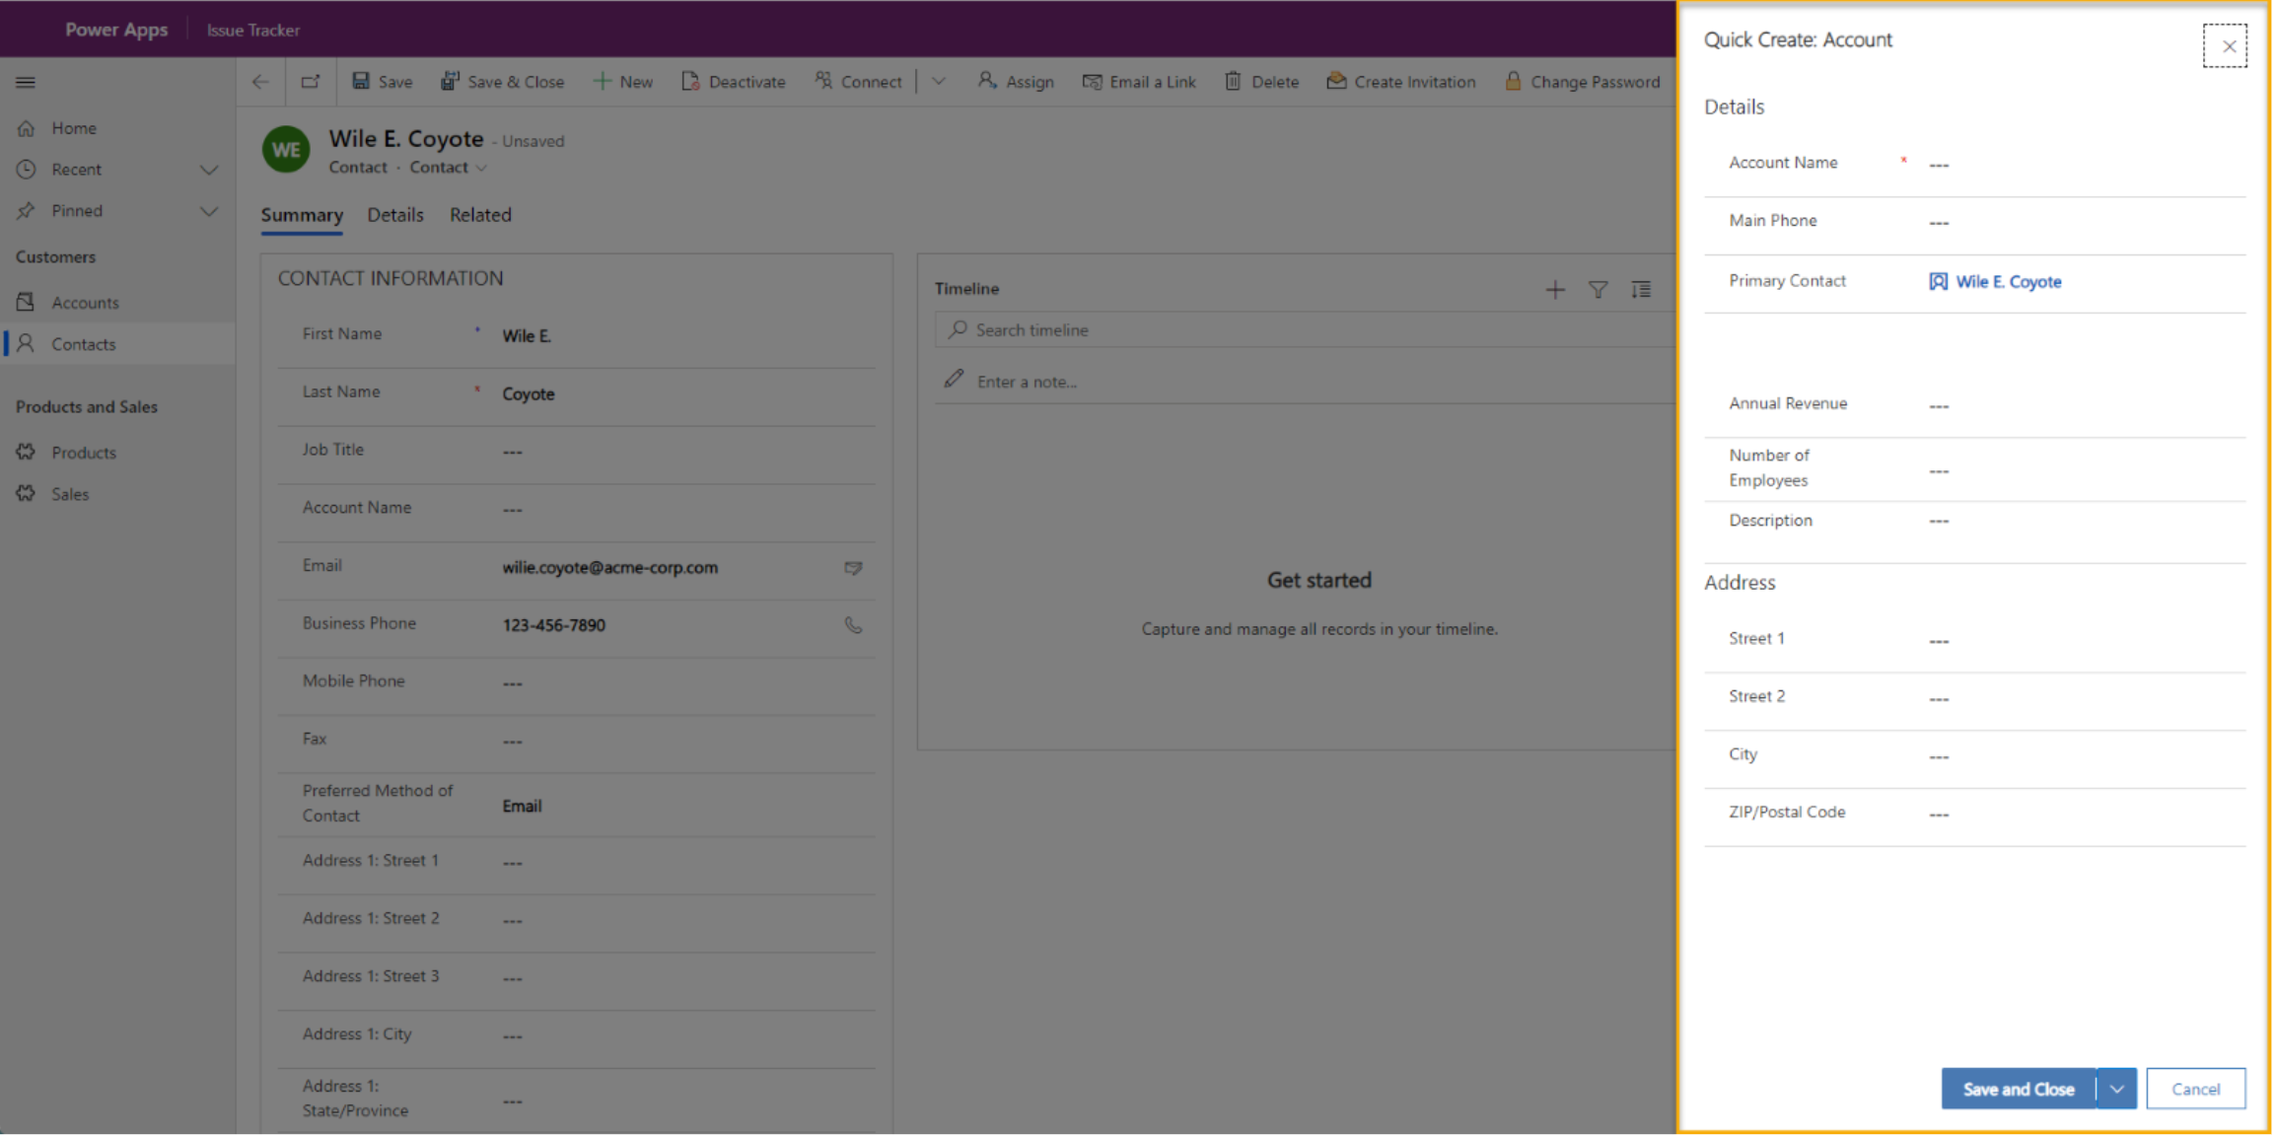Email a link to this record

pos(1140,81)
